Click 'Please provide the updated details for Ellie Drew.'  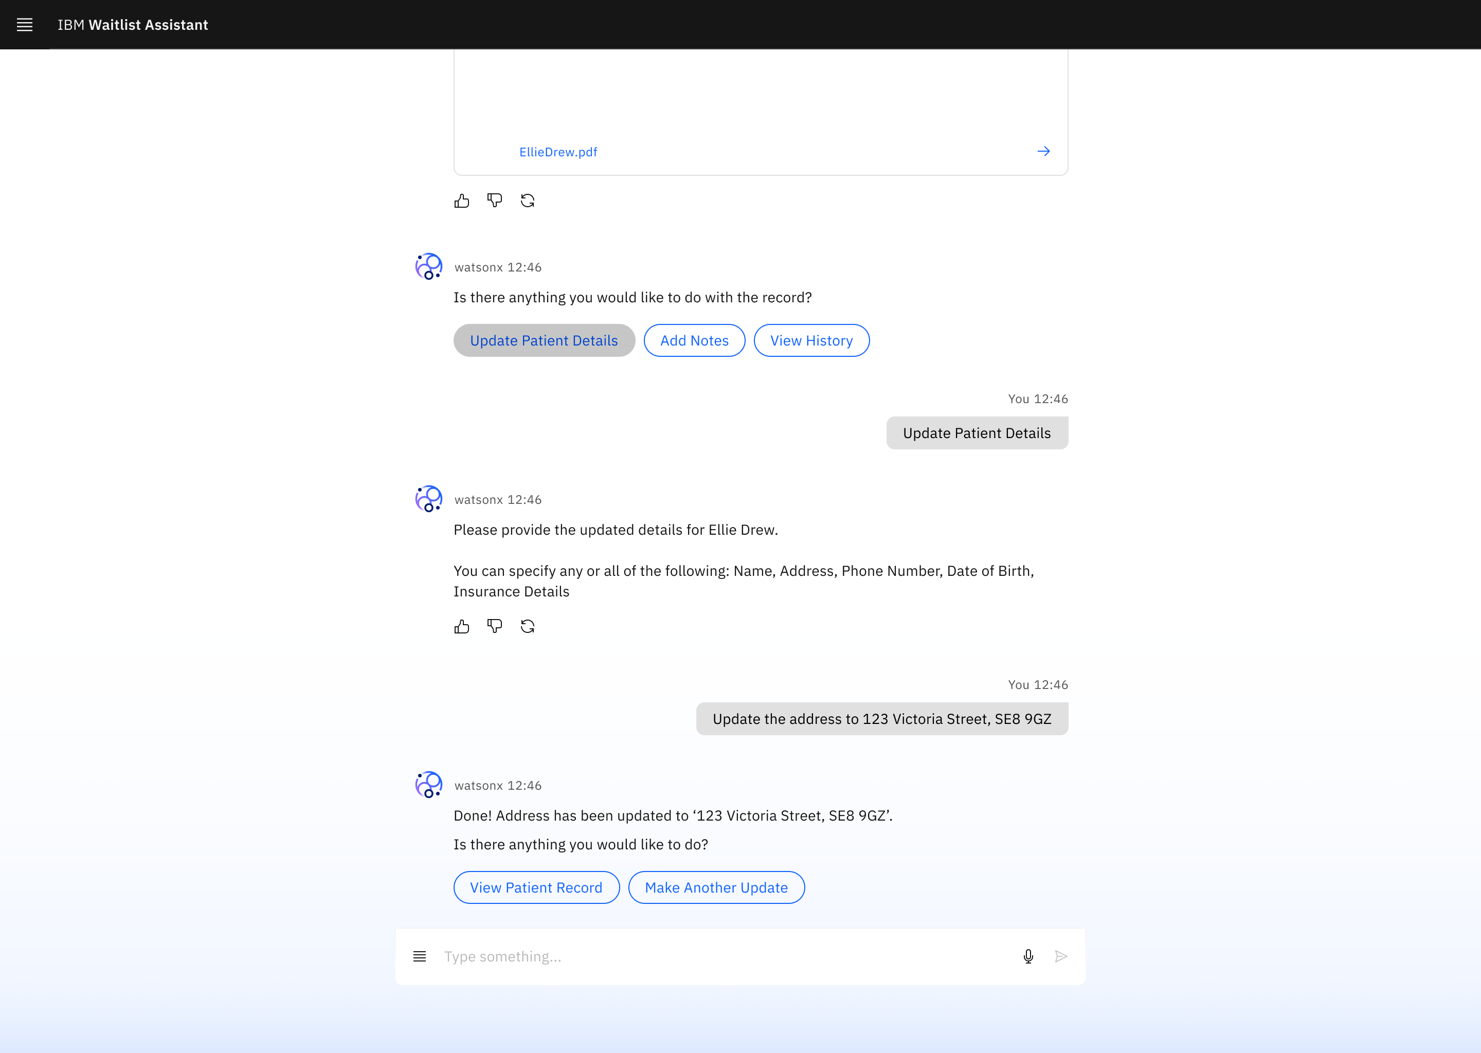point(616,530)
